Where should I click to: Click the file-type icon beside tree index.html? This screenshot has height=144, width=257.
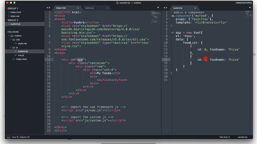[14, 59]
